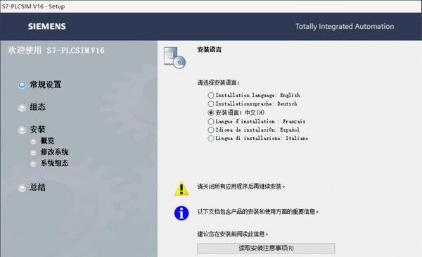This screenshot has width=422, height=257.
Task: Click the 安装语言 heading text
Action: [x=210, y=49]
